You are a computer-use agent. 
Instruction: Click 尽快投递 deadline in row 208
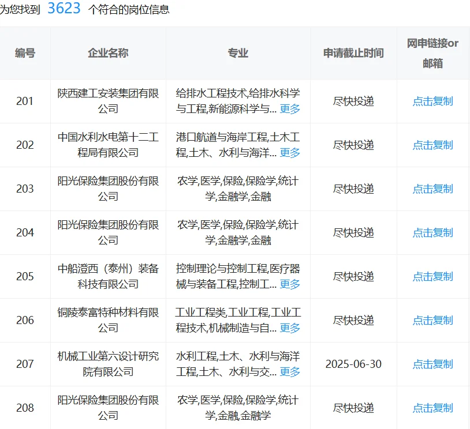tap(353, 408)
